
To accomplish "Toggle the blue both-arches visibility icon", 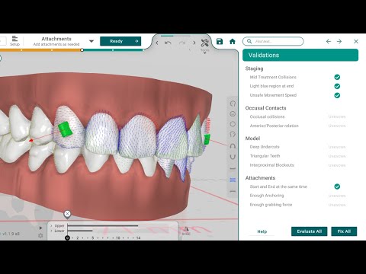I will coord(233,180).
